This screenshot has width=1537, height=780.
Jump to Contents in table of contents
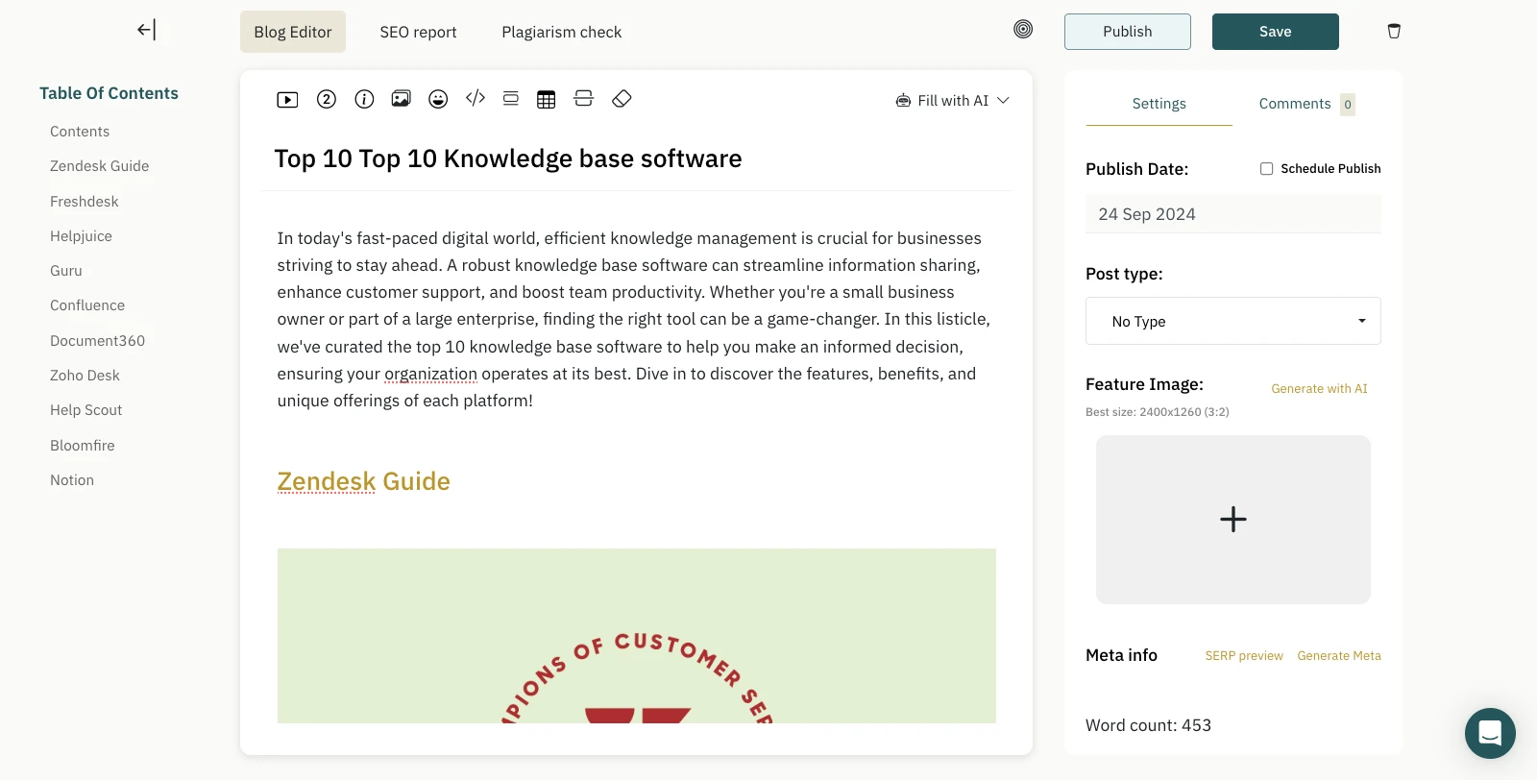(80, 132)
